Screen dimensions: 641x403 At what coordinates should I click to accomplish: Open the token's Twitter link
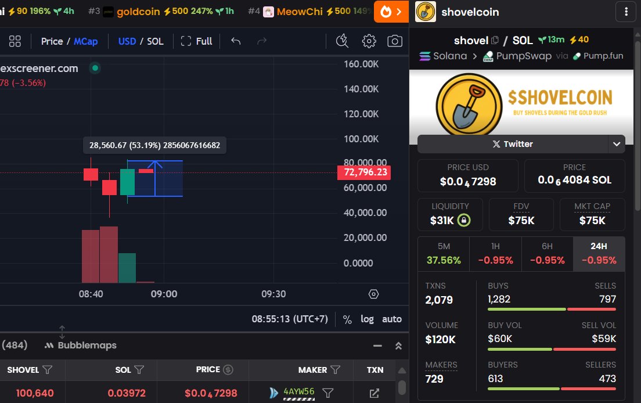click(513, 144)
